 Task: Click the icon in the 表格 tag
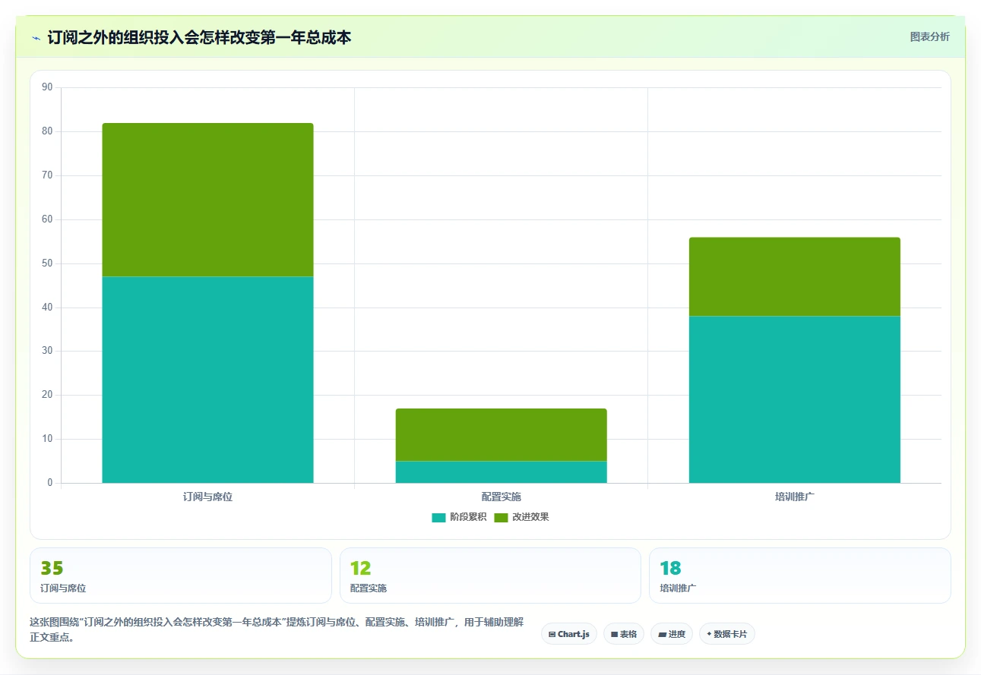click(614, 634)
